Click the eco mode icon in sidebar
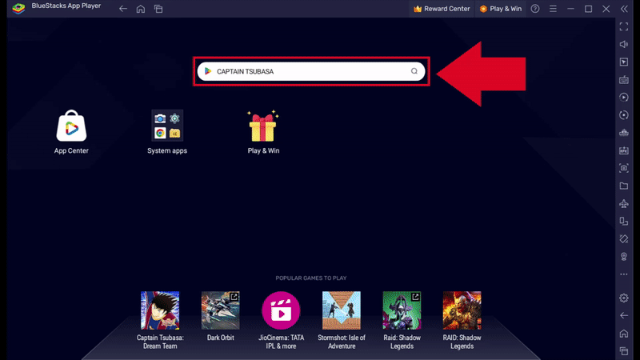This screenshot has height=360, width=640. coord(624,238)
